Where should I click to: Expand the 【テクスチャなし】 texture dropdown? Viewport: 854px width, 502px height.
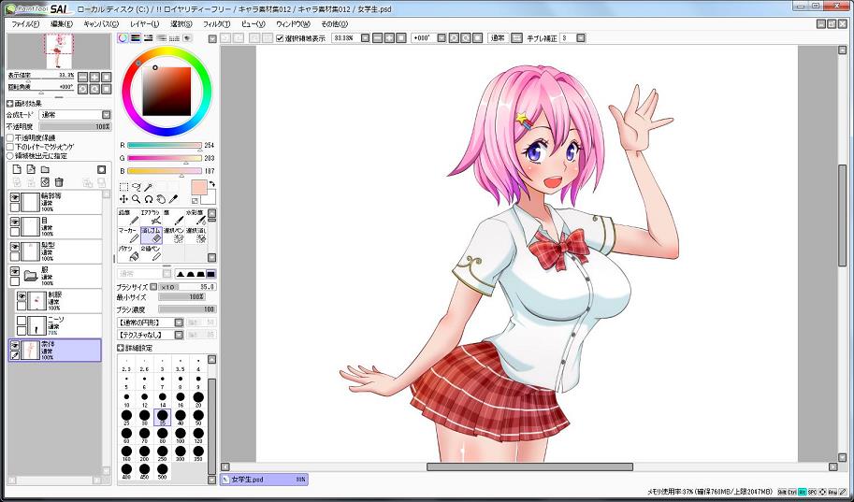150,334
